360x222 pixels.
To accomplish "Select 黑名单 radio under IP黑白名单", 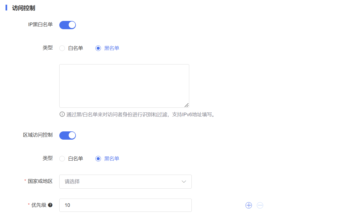I will tap(98, 48).
